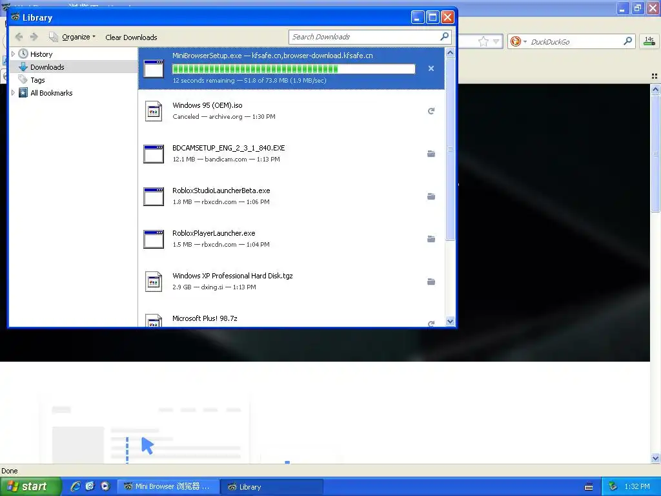Click Clear Downloads

(131, 37)
